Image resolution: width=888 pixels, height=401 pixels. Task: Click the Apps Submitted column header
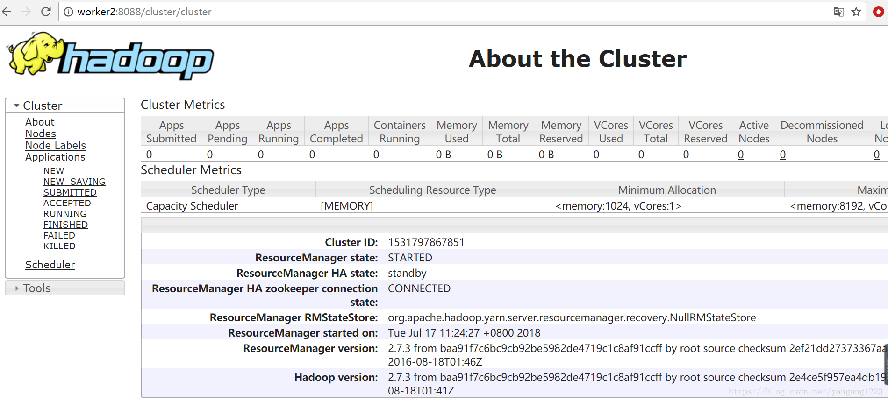pos(172,132)
